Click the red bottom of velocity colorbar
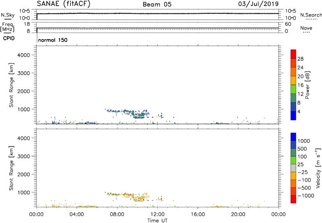The width and height of the screenshot is (322, 223). click(x=293, y=199)
